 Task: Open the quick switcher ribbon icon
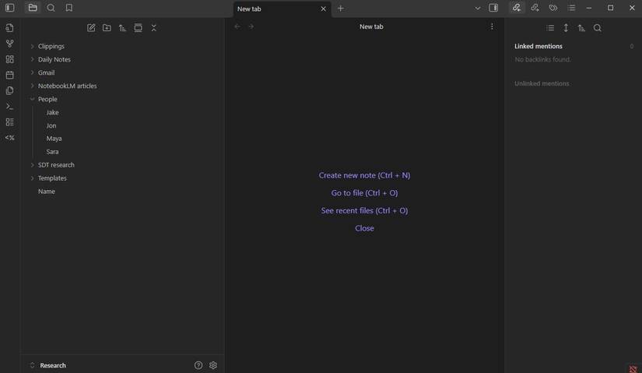point(10,28)
